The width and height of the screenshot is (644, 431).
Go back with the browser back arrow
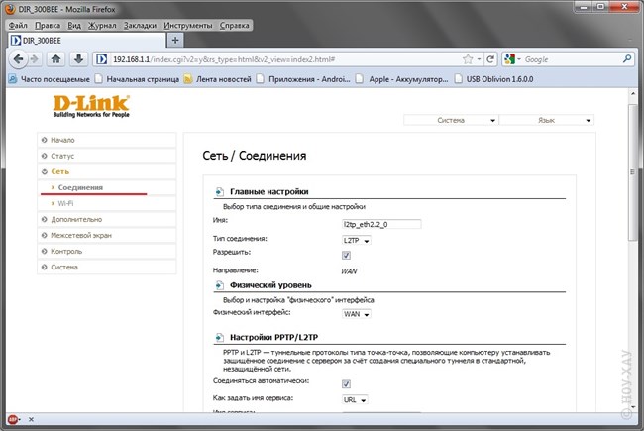point(18,59)
